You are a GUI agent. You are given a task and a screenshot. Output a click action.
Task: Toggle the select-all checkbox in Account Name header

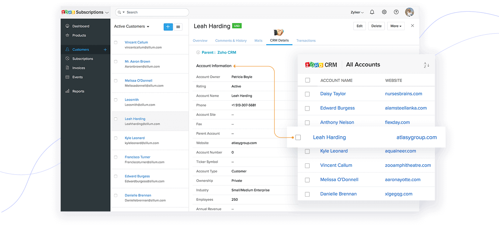pyautogui.click(x=307, y=80)
